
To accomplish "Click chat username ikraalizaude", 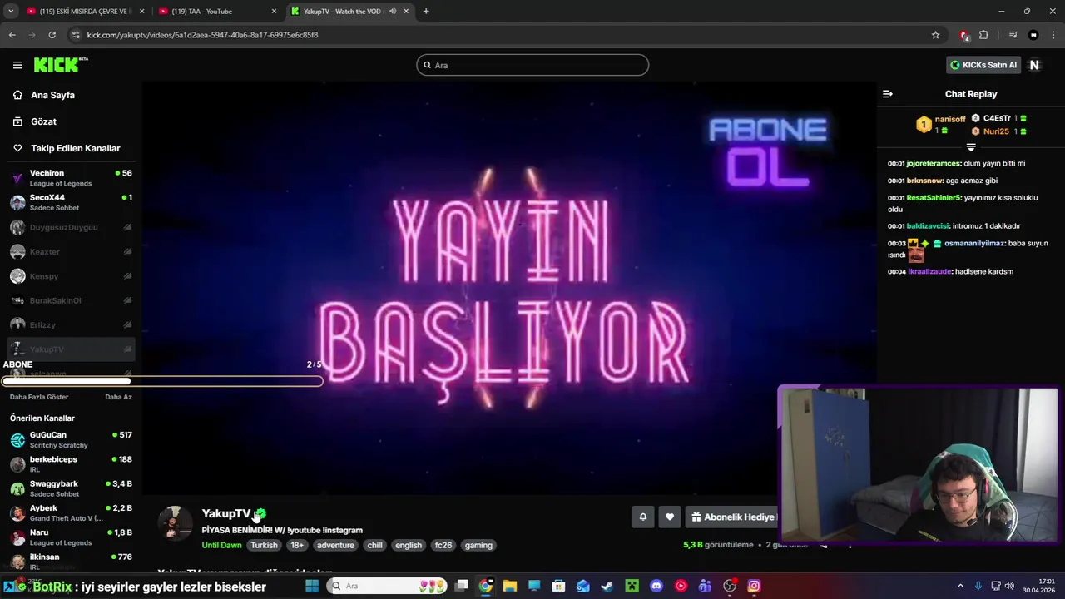I will [929, 271].
